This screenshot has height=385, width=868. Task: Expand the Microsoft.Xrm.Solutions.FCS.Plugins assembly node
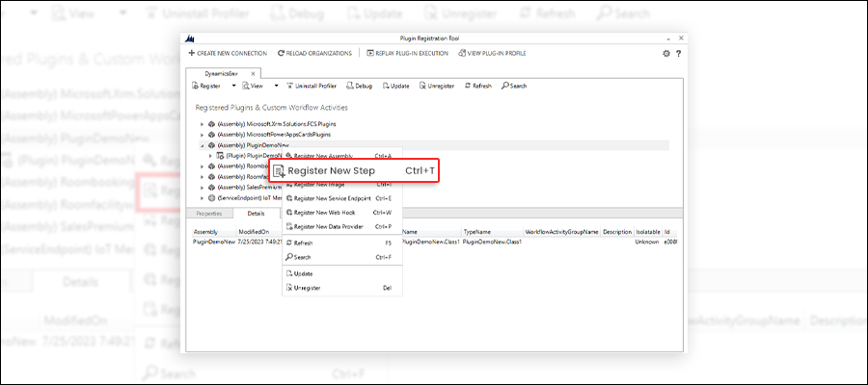(x=203, y=124)
